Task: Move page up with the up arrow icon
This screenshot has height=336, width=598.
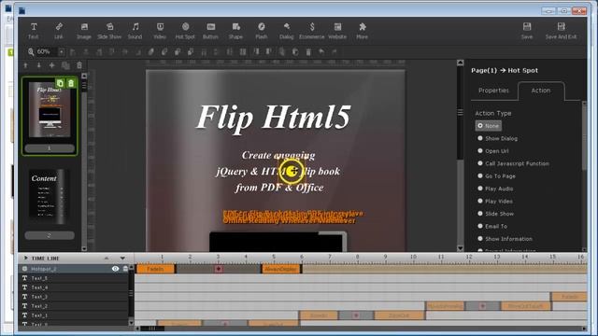Action: tap(25, 65)
